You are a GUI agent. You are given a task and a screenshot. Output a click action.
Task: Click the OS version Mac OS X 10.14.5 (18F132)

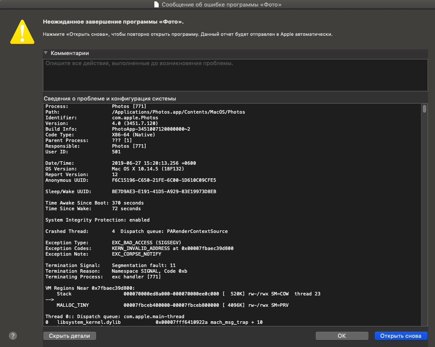pos(148,169)
